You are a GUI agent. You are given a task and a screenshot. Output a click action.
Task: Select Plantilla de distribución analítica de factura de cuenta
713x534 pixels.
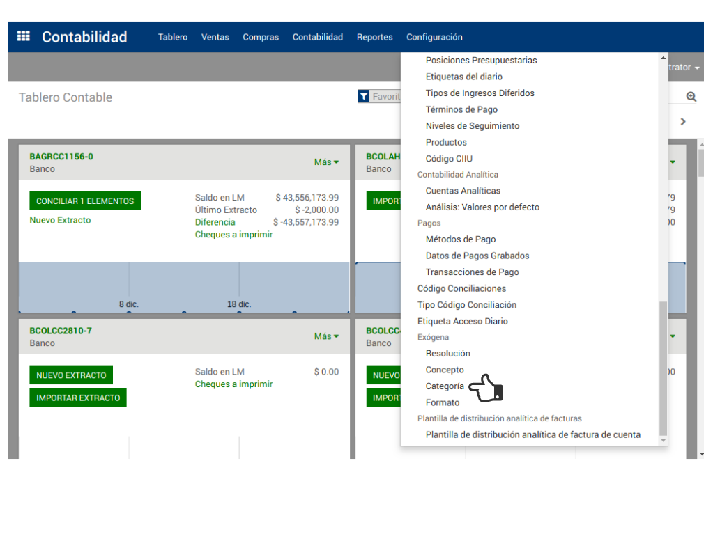tap(532, 434)
